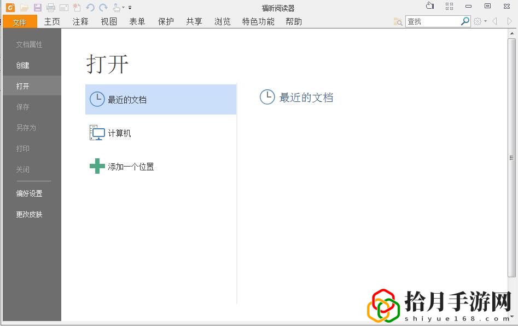Choose 计算机 as the open location

(161, 133)
